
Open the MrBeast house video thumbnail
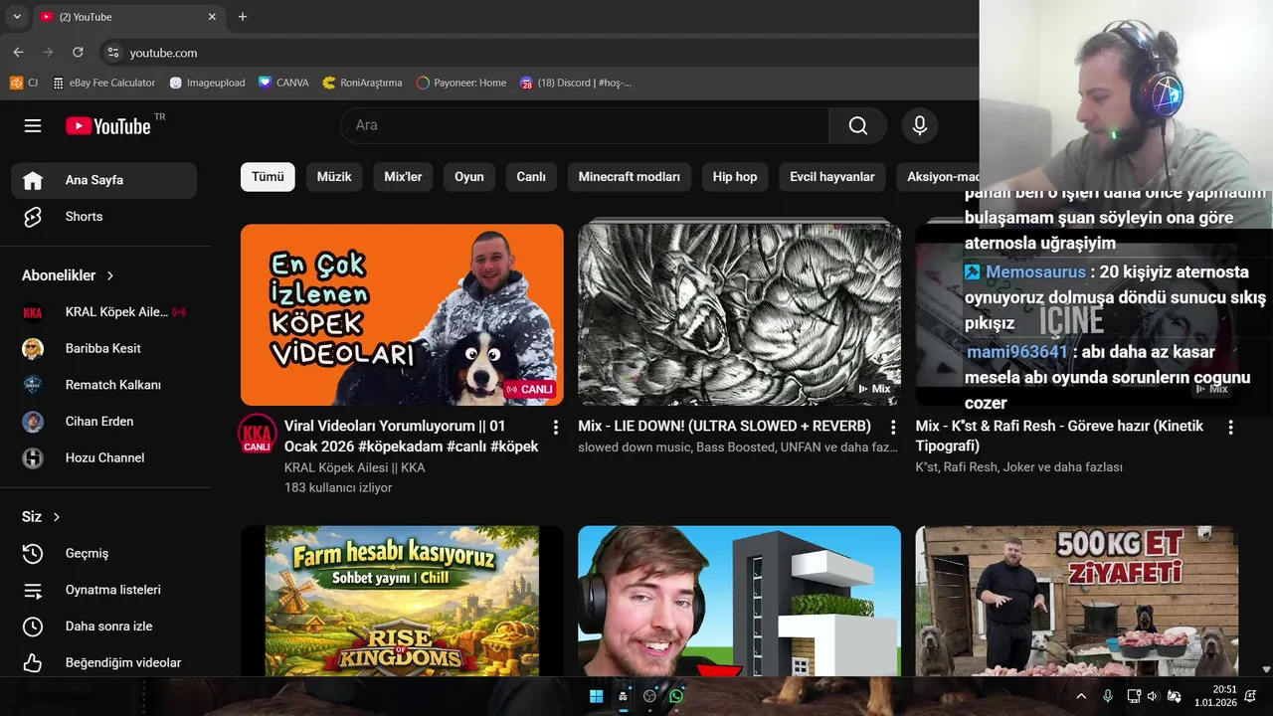(740, 601)
